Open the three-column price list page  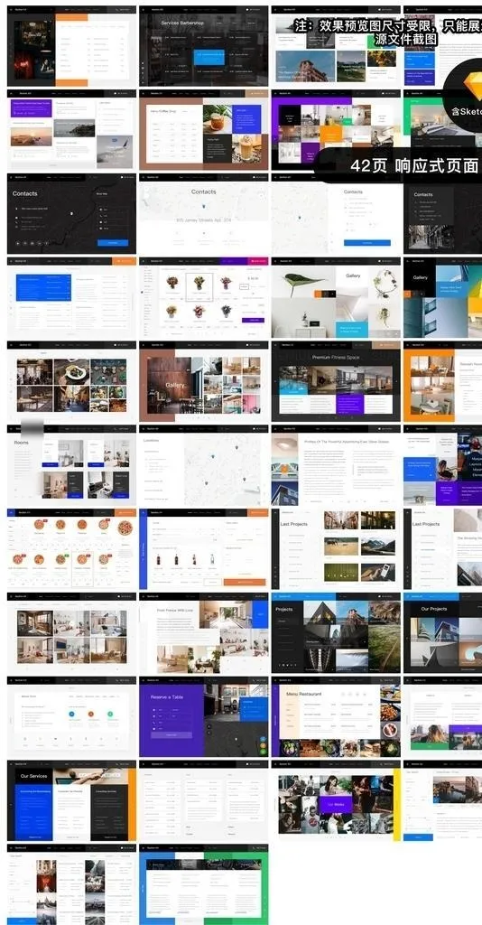pyautogui.click(x=204, y=800)
